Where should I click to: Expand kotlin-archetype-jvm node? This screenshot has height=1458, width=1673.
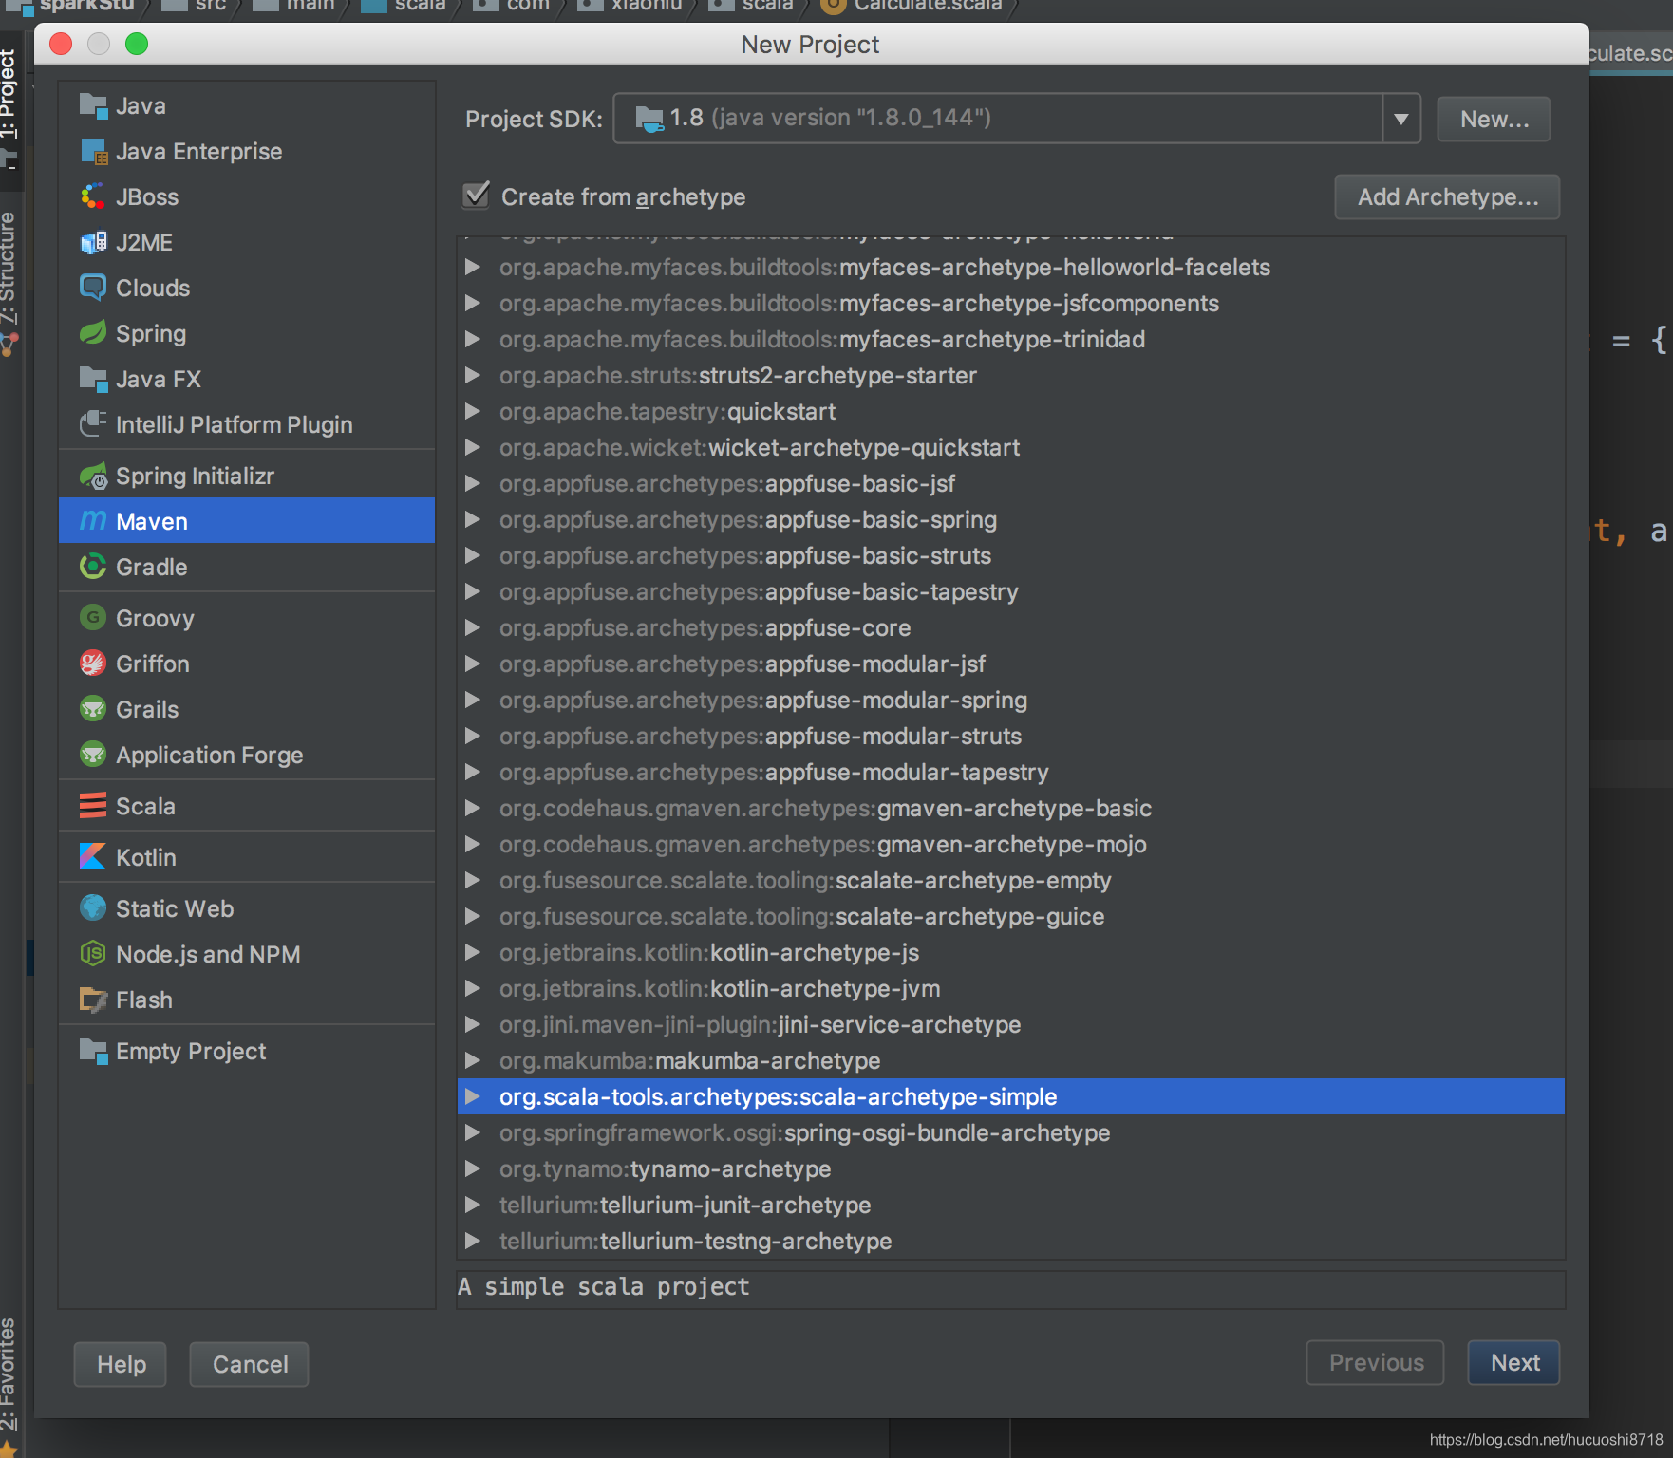coord(472,989)
